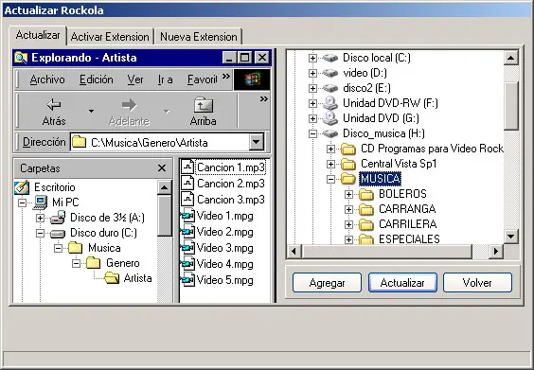The width and height of the screenshot is (534, 370).
Task: Close the Carpetas pane
Action: point(162,168)
